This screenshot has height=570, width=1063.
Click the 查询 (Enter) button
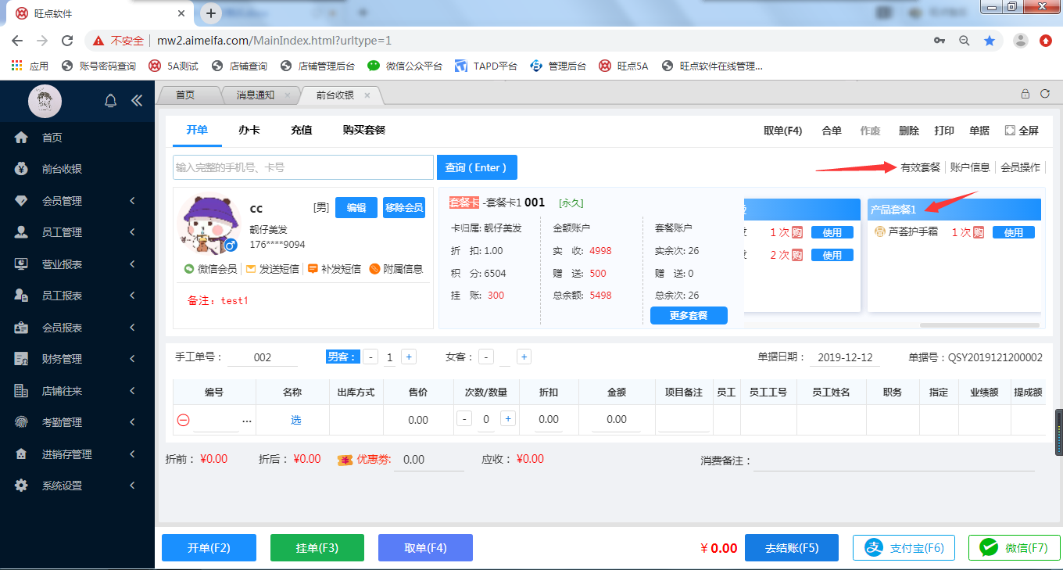point(477,167)
